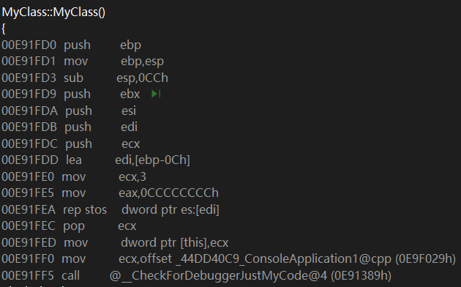Image resolution: width=461 pixels, height=287 pixels.
Task: Select the sub esp,0CCh instruction
Action: tap(85, 78)
